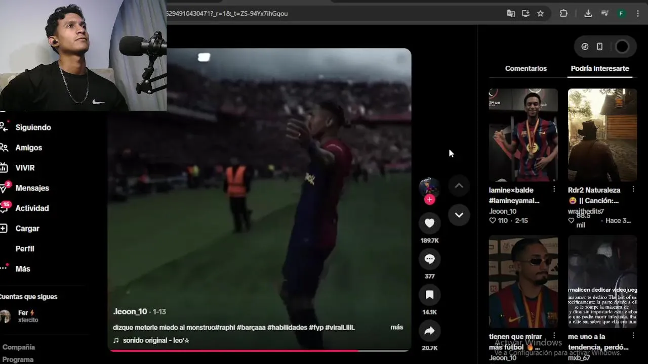Open options for Rdr2 Naturaleza video card
This screenshot has height=364, width=648.
click(x=633, y=189)
